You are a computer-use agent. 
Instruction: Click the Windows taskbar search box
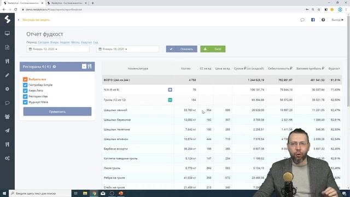[40, 193]
